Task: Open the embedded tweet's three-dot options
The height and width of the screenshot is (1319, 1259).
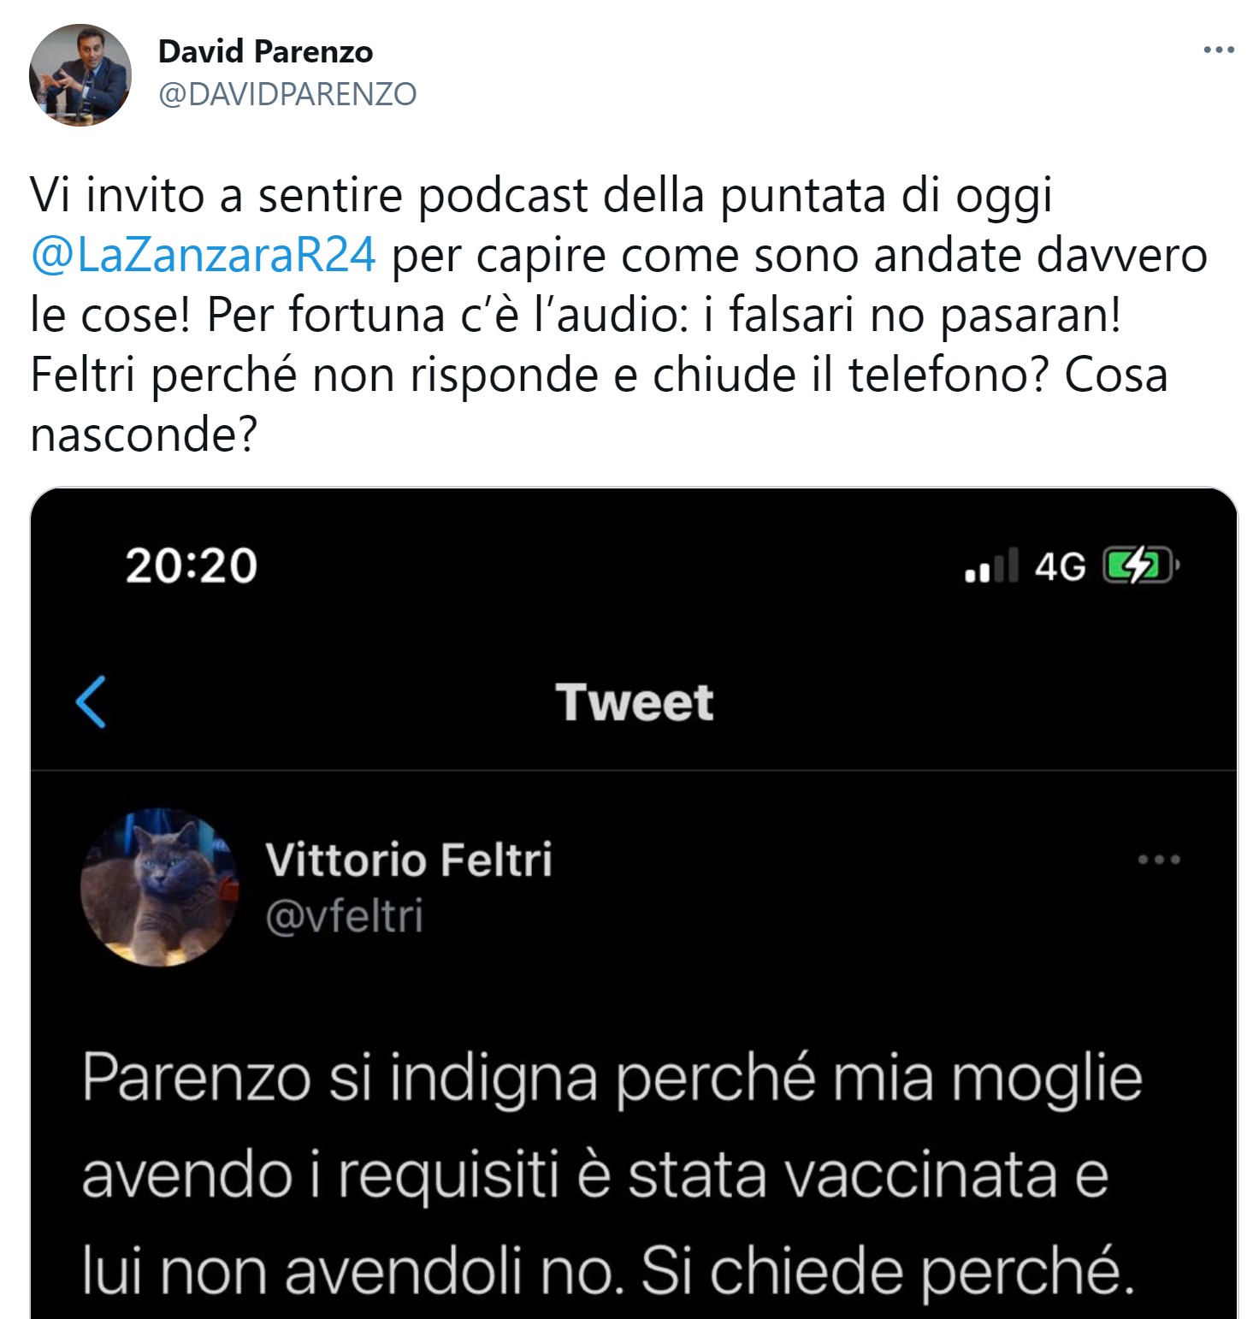Action: tap(1159, 860)
